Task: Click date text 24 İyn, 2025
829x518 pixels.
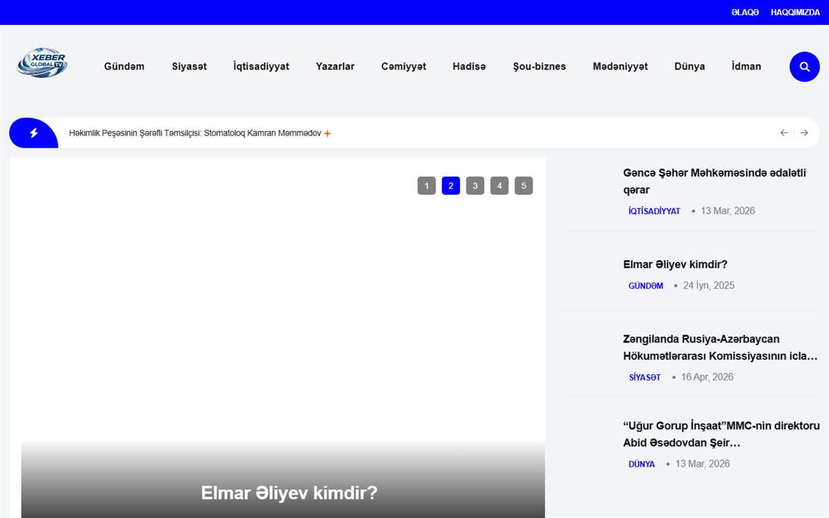Action: coord(709,285)
